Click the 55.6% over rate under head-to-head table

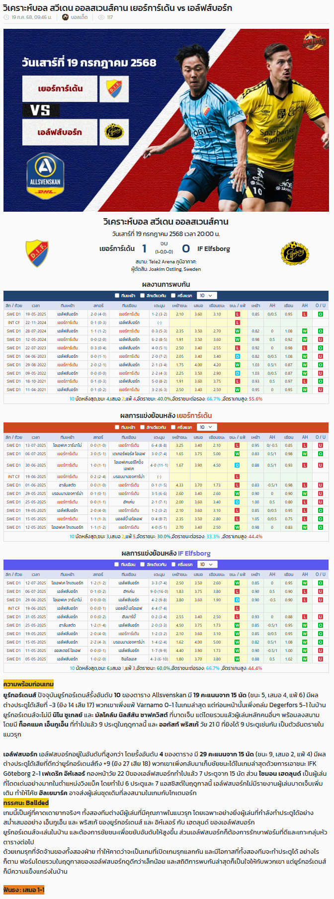(x=255, y=399)
